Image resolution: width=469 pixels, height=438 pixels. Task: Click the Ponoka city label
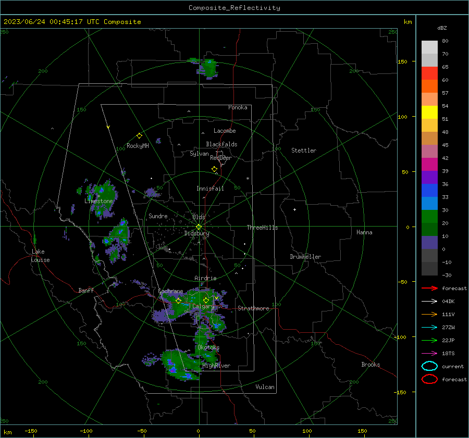(x=238, y=107)
